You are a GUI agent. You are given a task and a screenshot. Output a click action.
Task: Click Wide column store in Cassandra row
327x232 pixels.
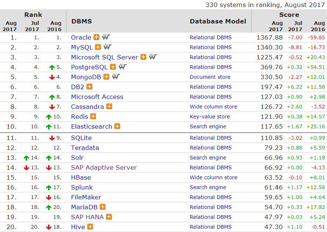214,107
